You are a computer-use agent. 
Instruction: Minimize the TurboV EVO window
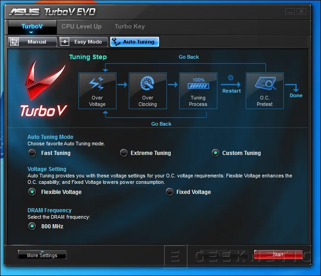point(290,11)
